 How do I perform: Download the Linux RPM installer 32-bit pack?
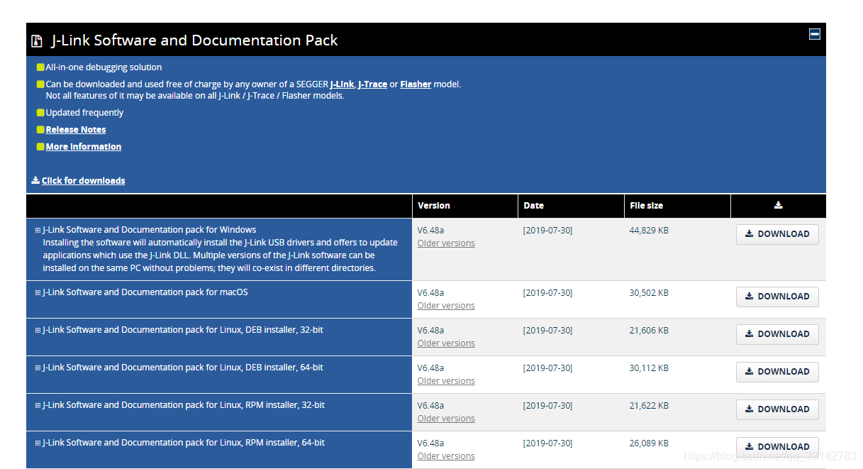tap(777, 409)
